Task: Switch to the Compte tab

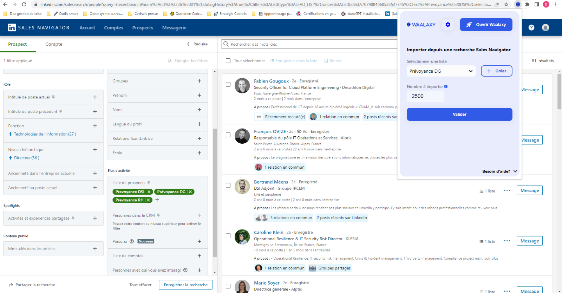Action: point(54,44)
